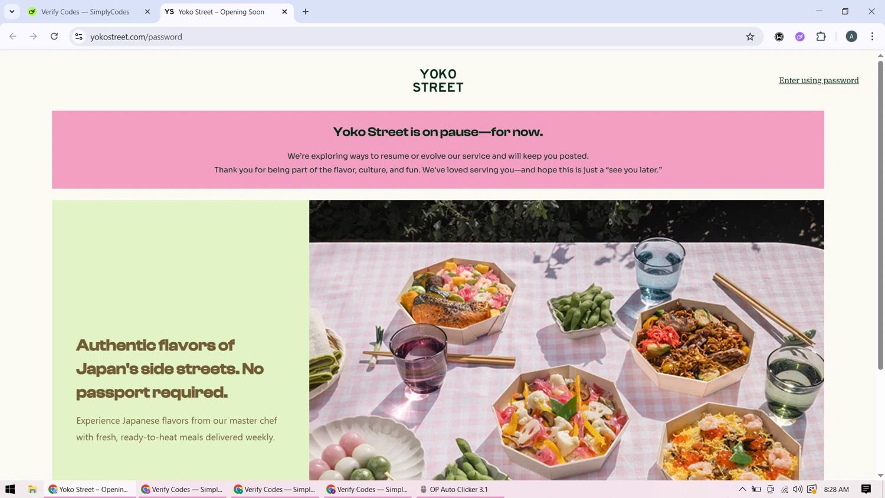Click the scrollbar down arrow

pyautogui.click(x=880, y=476)
